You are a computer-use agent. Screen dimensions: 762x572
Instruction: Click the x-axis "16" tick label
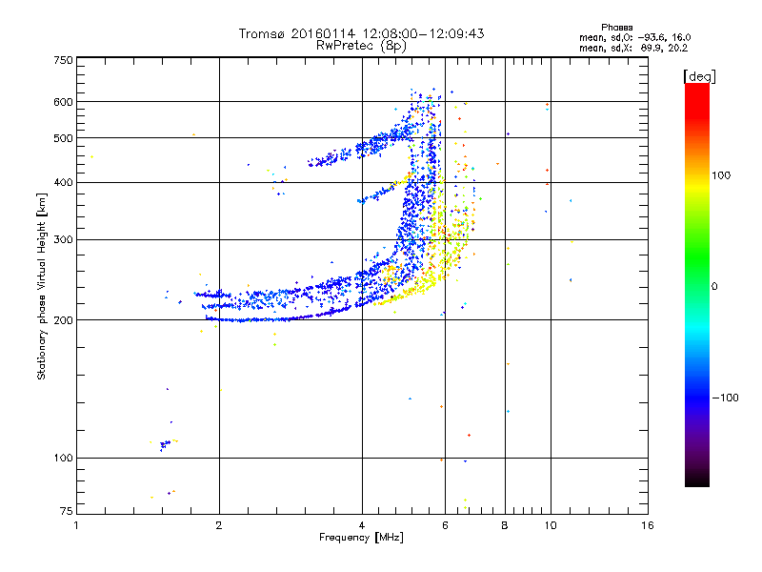point(648,525)
